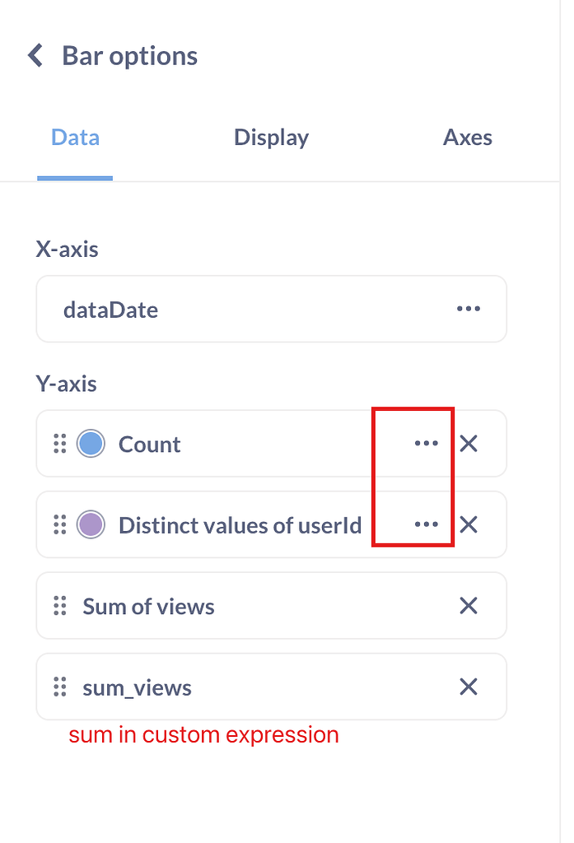Go back from Bar options panel
This screenshot has width=574, height=843.
tap(35, 54)
